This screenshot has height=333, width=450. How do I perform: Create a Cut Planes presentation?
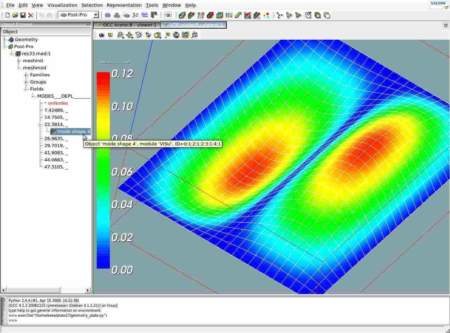pyautogui.click(x=219, y=15)
